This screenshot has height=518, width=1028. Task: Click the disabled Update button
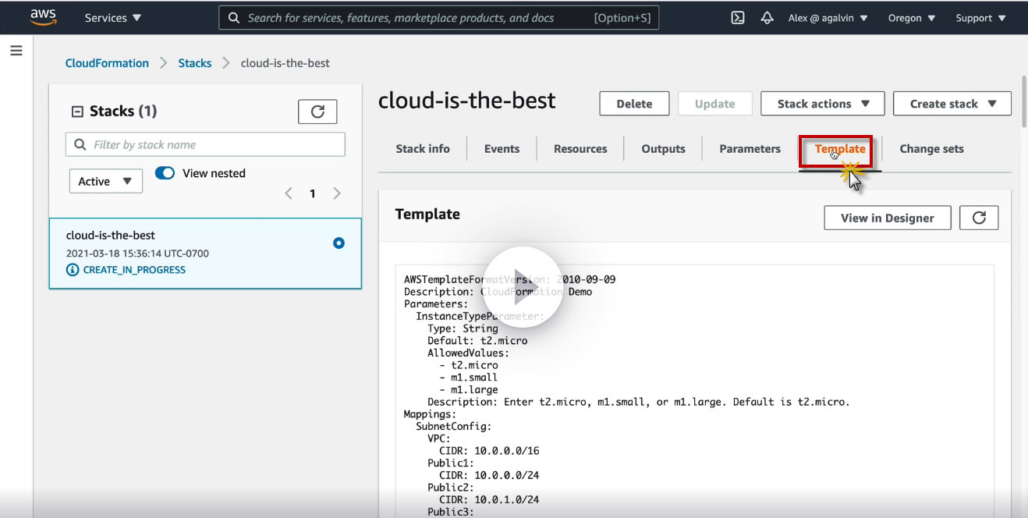coord(714,104)
